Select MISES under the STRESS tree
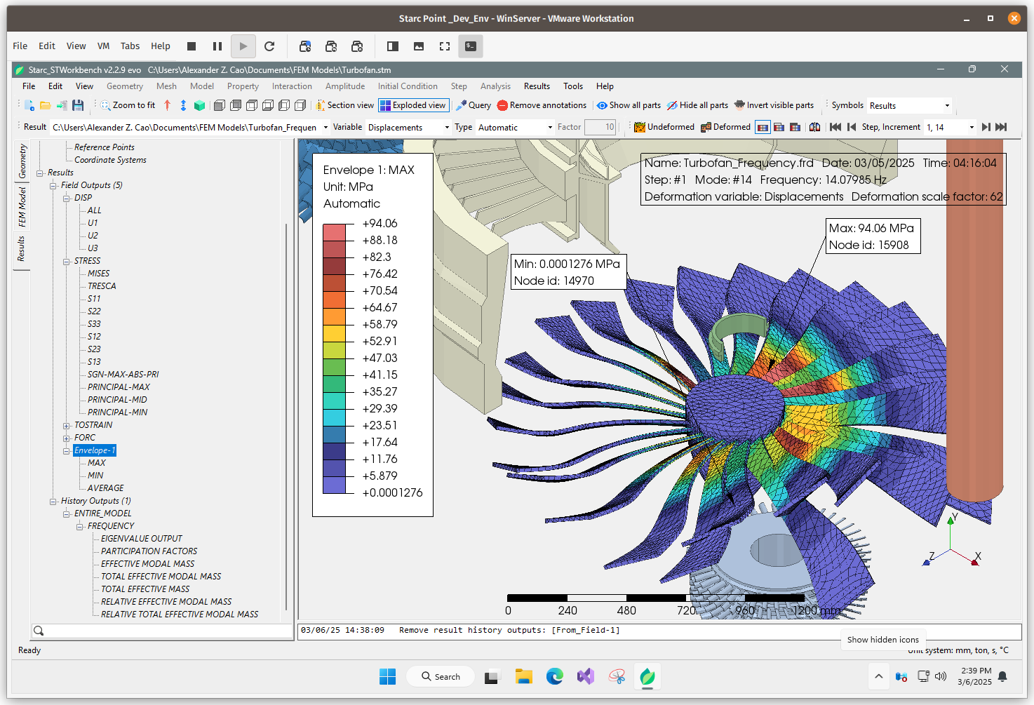This screenshot has height=705, width=1034. tap(98, 274)
